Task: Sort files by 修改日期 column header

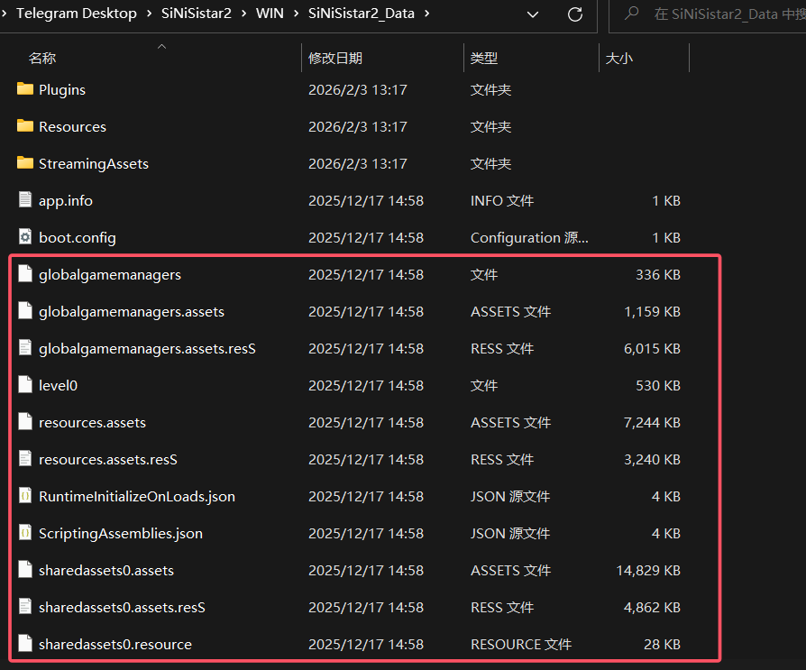Action: point(335,58)
